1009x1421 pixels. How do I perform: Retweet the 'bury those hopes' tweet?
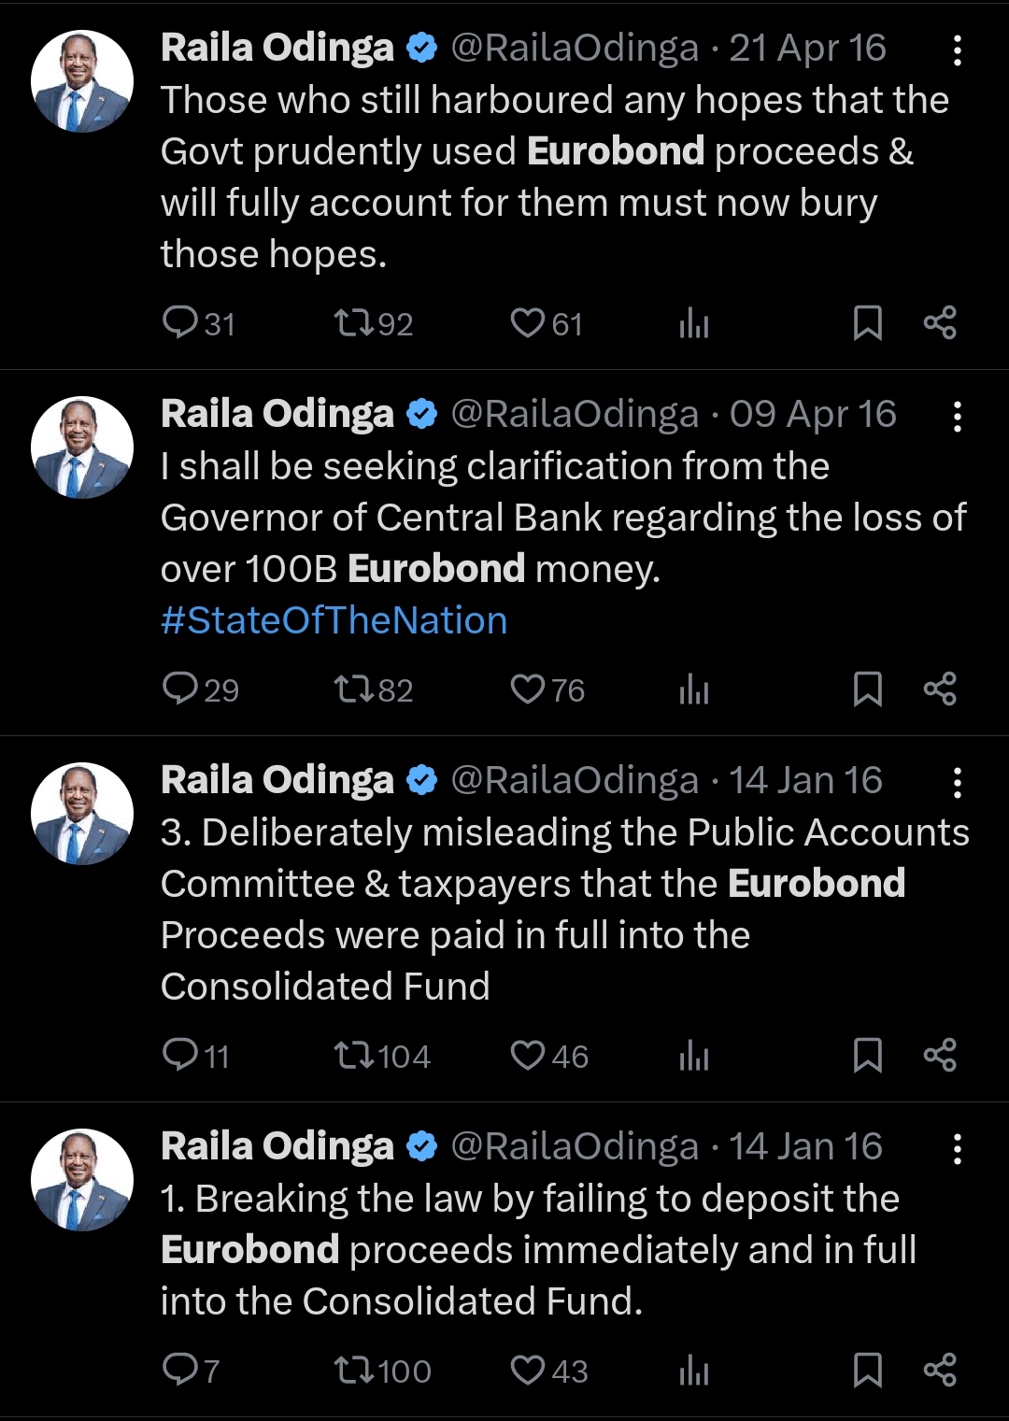(x=354, y=323)
